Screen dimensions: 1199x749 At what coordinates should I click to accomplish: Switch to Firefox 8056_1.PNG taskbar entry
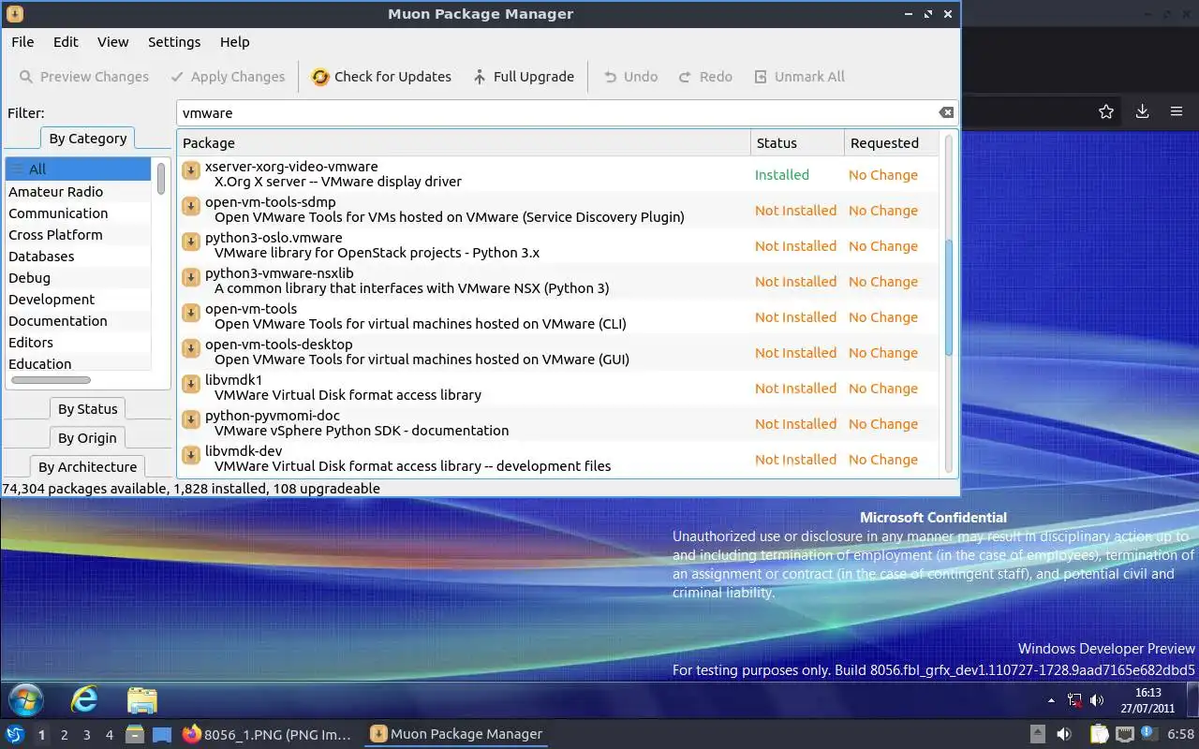point(268,735)
